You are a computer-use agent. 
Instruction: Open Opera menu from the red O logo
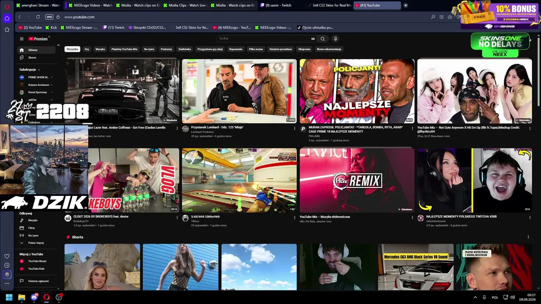(7, 6)
